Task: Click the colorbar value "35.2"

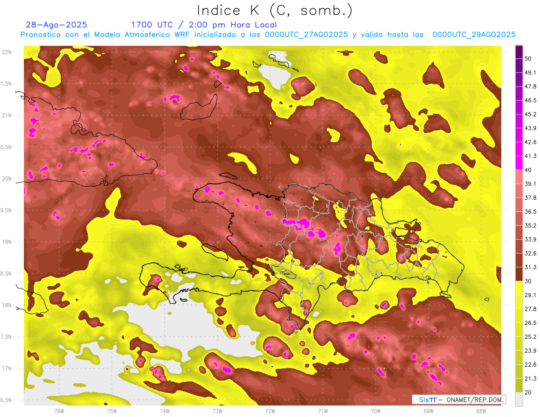Action: coord(531,225)
